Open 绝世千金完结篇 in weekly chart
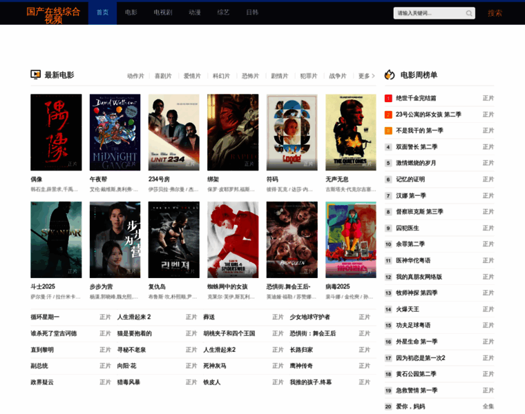The width and height of the screenshot is (525, 414). point(416,98)
